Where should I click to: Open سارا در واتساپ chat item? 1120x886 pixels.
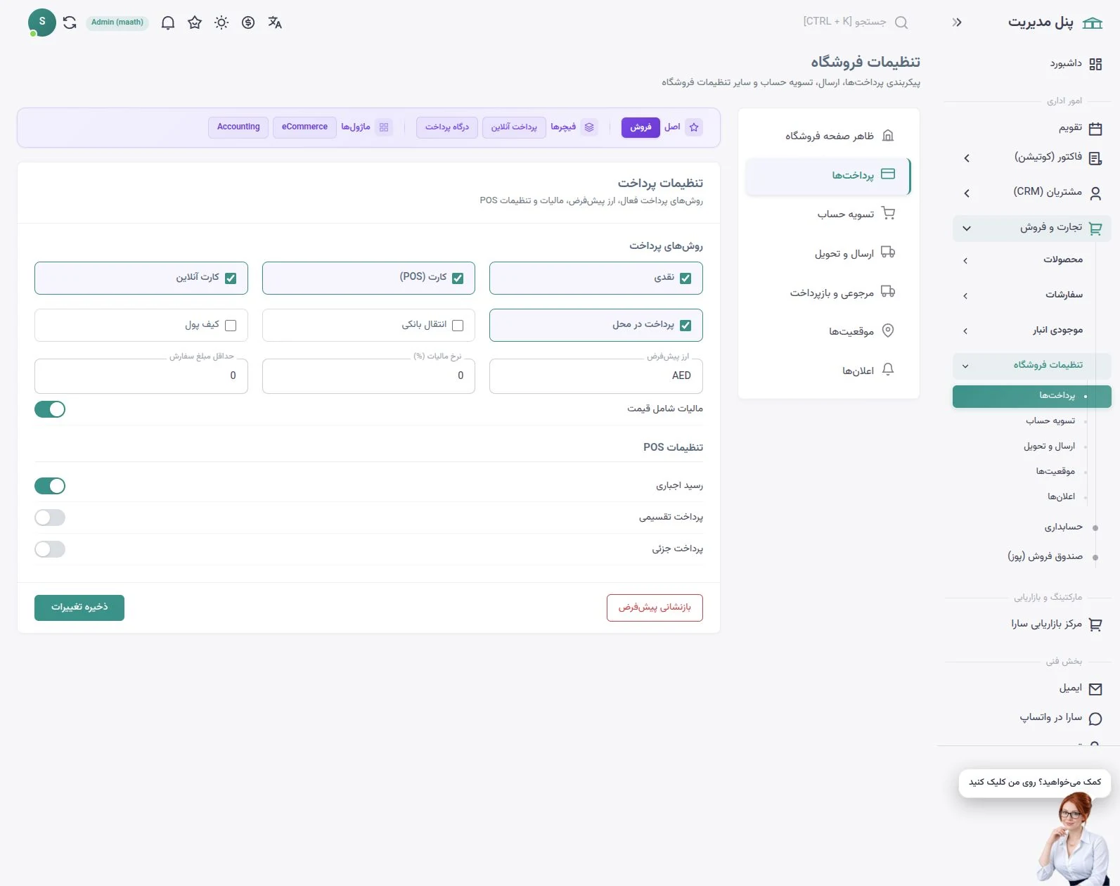[x=1032, y=718]
